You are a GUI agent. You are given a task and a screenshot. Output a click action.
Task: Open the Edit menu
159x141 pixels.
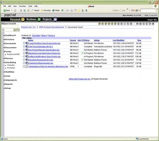[x=10, y=6]
